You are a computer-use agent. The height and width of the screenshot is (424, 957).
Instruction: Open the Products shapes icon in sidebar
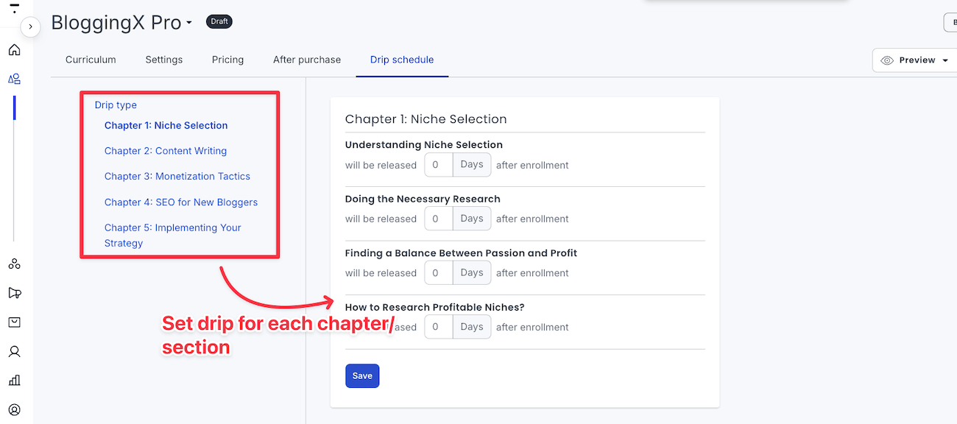14,79
